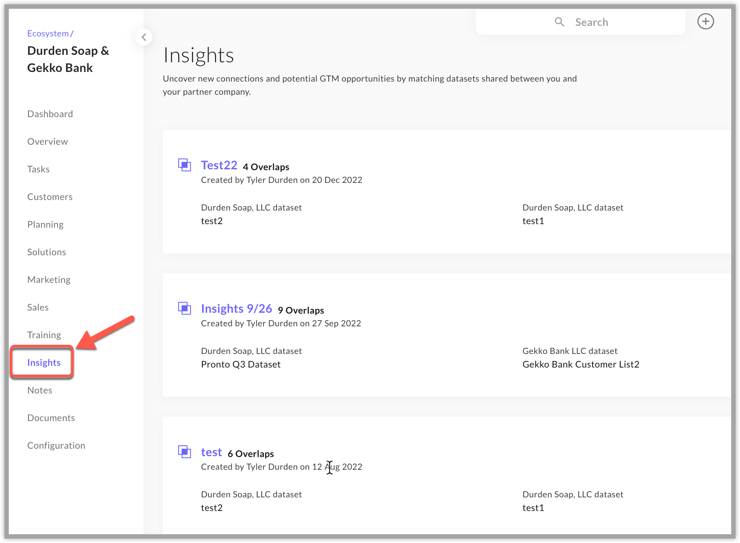Image resolution: width=740 pixels, height=543 pixels.
Task: Open the Documents section
Action: pyautogui.click(x=51, y=418)
